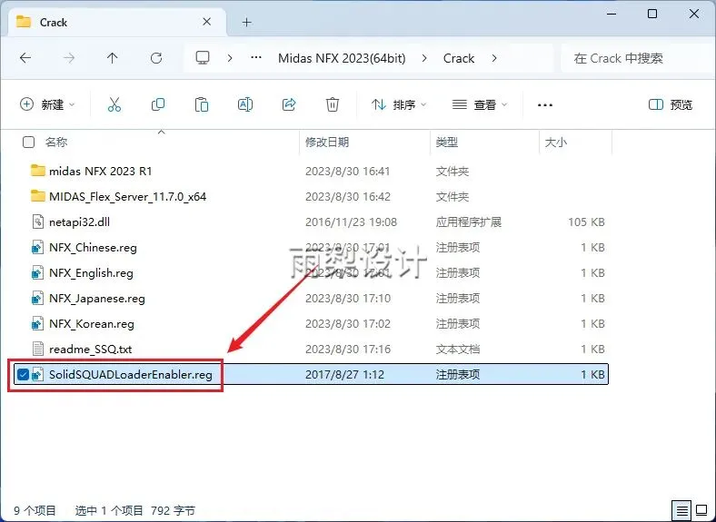
Task: Click the NFX_Chinese.reg file icon
Action: [38, 247]
